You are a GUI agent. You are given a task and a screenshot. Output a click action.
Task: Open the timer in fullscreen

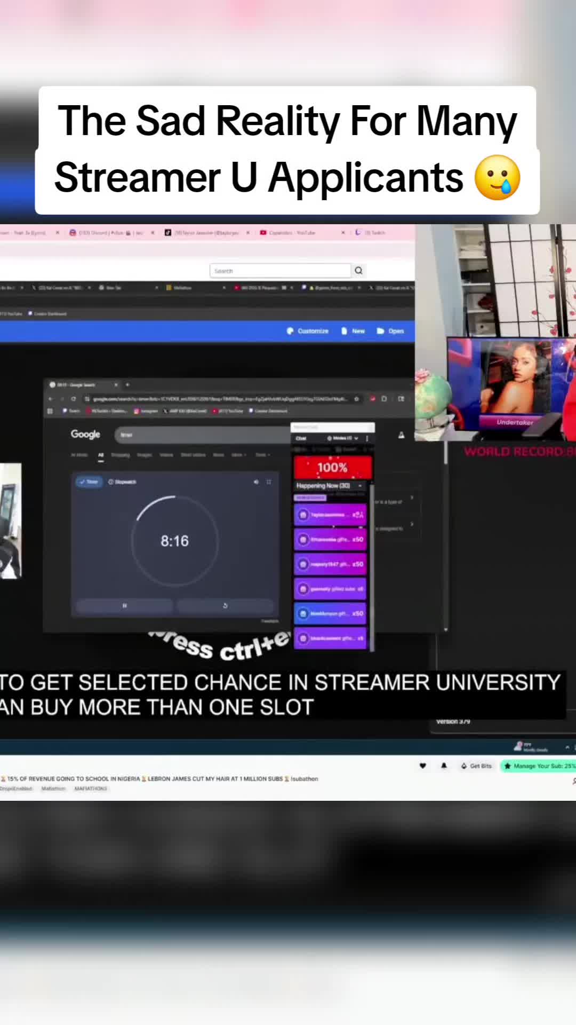(x=269, y=482)
